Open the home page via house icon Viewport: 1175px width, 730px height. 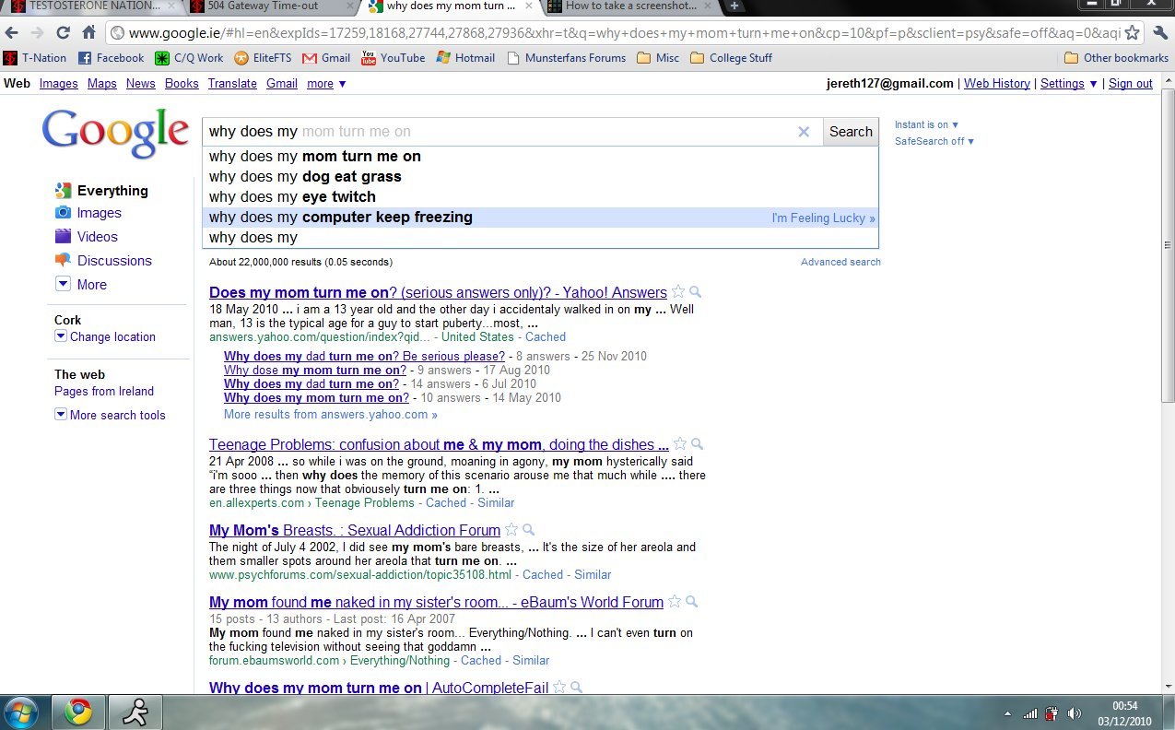88,33
